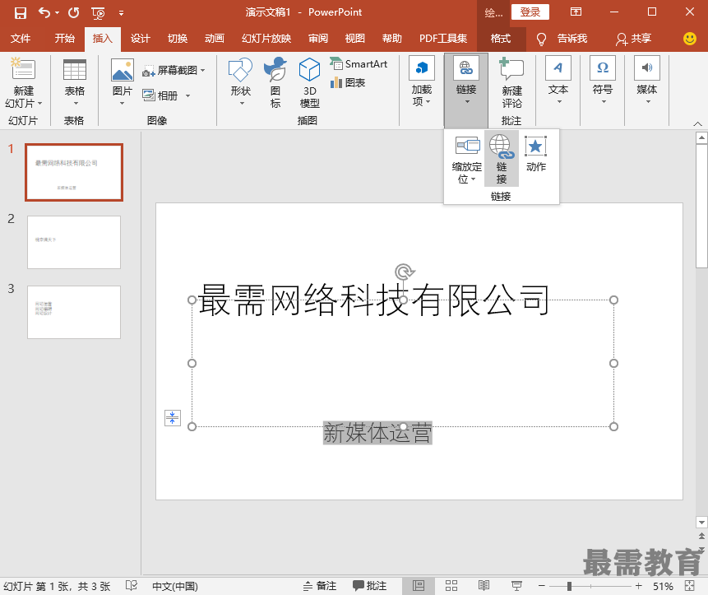Select slide 1 thumbnail
Screen dimensions: 708x595
[x=74, y=173]
